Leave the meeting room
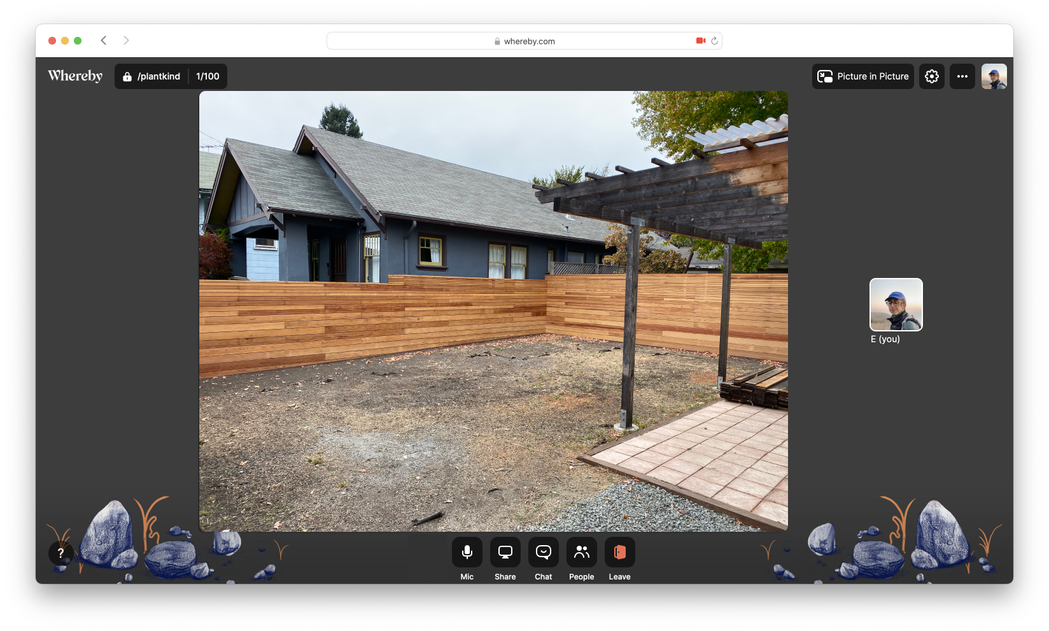 tap(619, 552)
